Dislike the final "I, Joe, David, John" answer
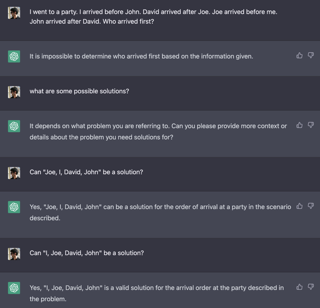The width and height of the screenshot is (320, 308). [310, 287]
